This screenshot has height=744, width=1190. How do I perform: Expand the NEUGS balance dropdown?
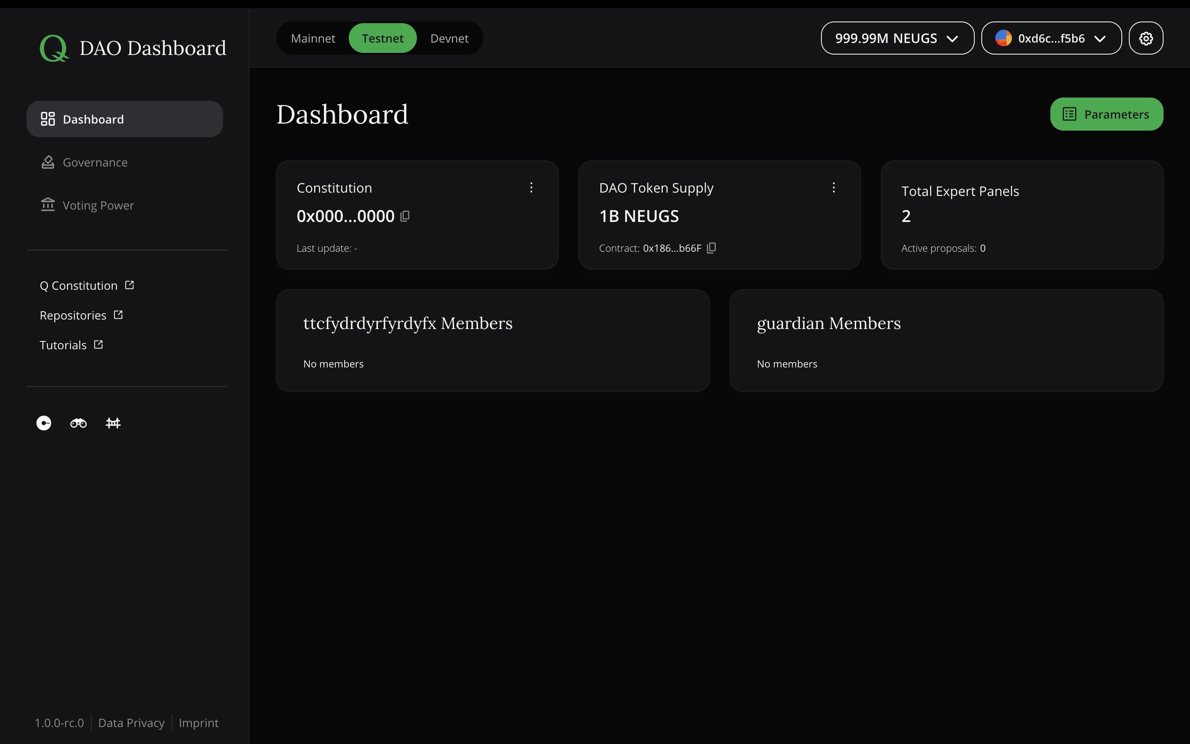952,38
